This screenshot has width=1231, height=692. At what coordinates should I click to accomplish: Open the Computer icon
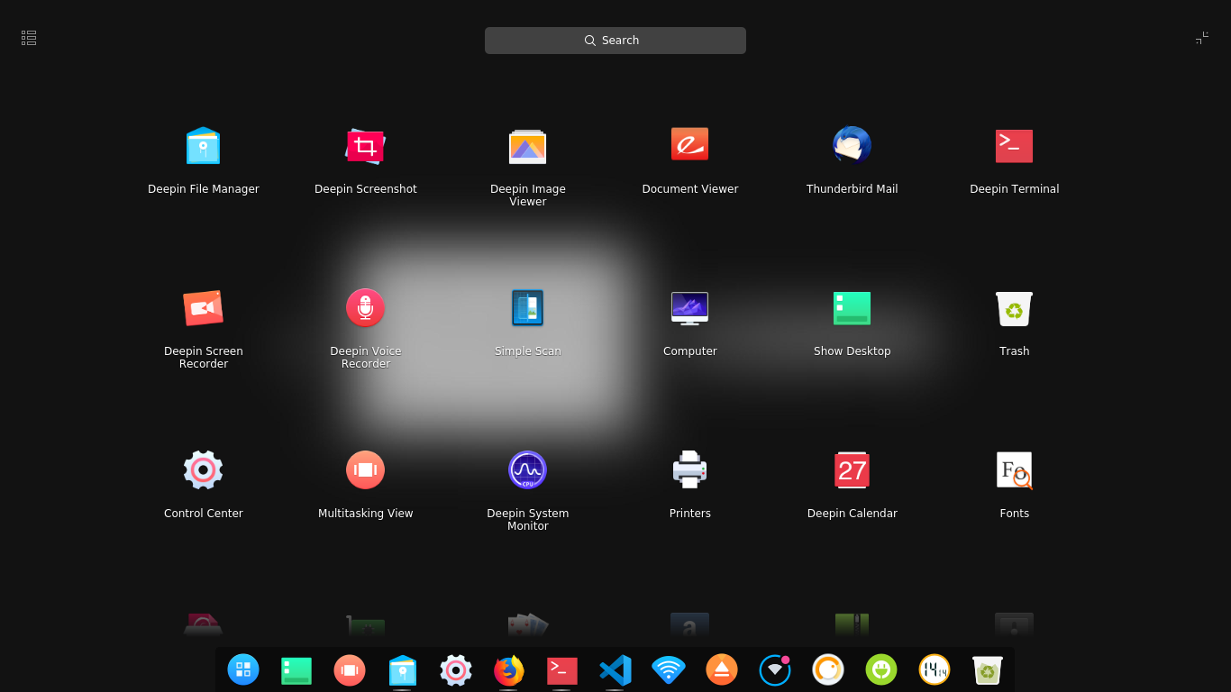coord(690,308)
